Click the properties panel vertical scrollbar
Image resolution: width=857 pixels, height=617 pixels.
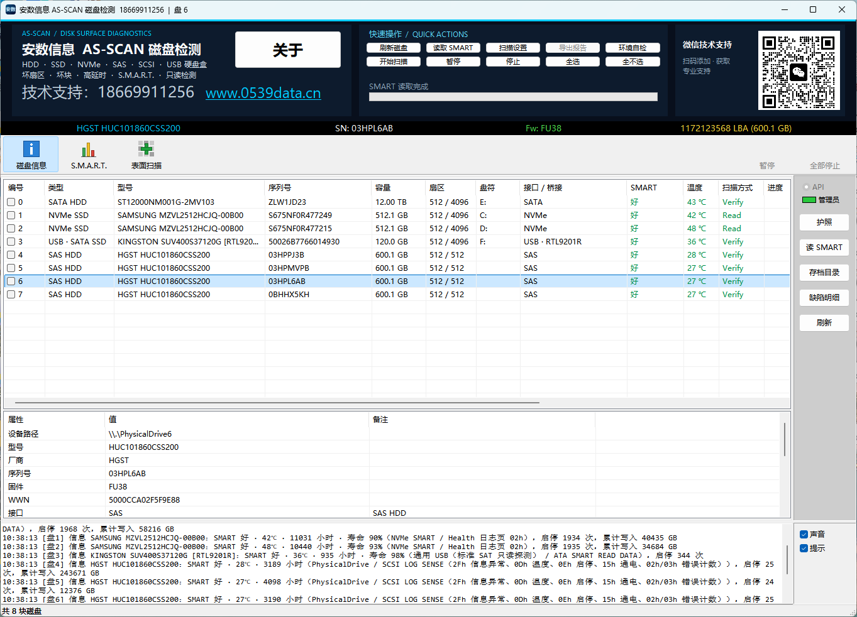pyautogui.click(x=785, y=440)
